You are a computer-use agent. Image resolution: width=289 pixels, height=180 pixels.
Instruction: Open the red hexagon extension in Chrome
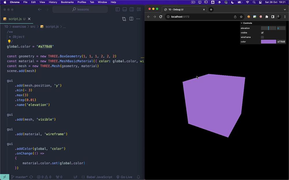(261, 17)
